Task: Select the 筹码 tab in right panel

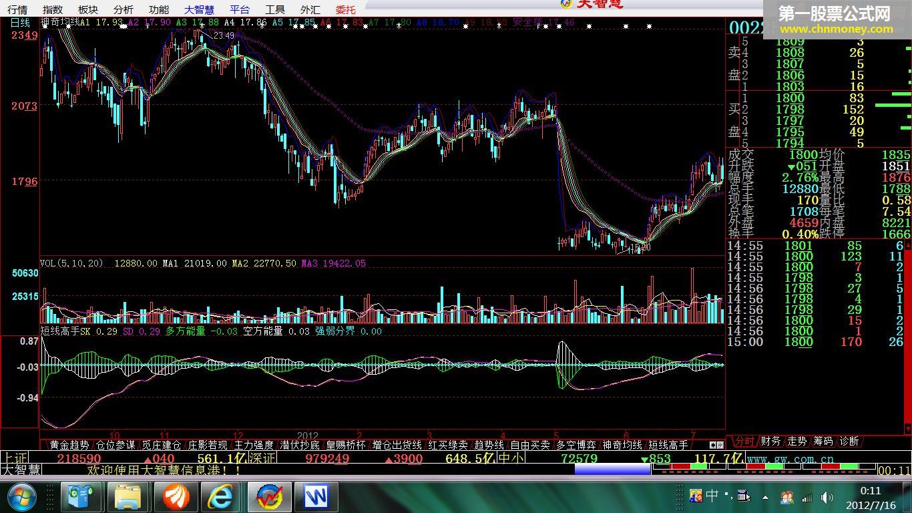Action: (x=823, y=441)
